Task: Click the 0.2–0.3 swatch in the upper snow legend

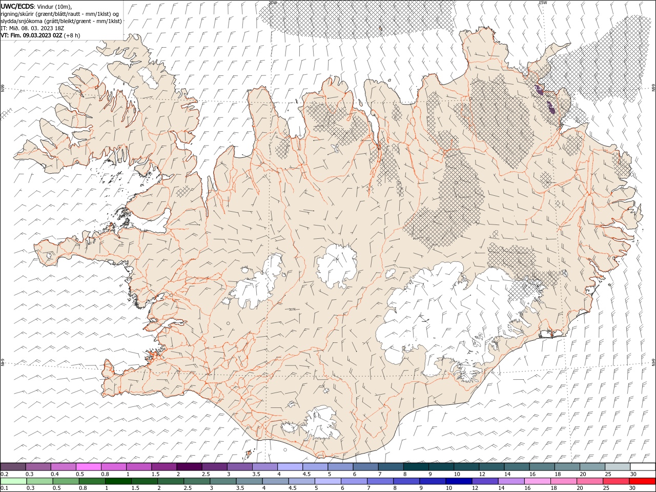Action: (x=13, y=467)
